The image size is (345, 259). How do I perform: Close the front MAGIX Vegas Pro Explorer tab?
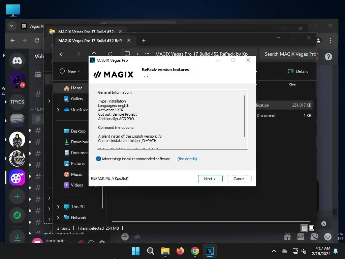click(x=129, y=40)
